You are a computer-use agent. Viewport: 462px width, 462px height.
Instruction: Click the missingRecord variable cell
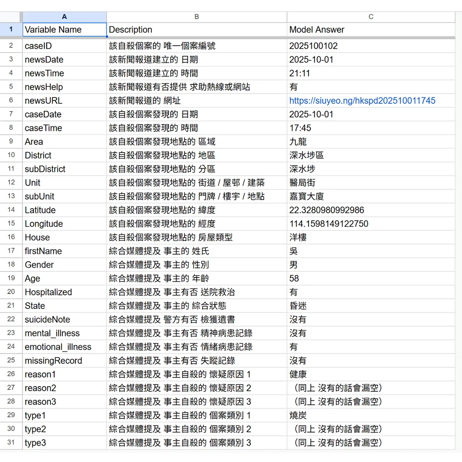64,361
